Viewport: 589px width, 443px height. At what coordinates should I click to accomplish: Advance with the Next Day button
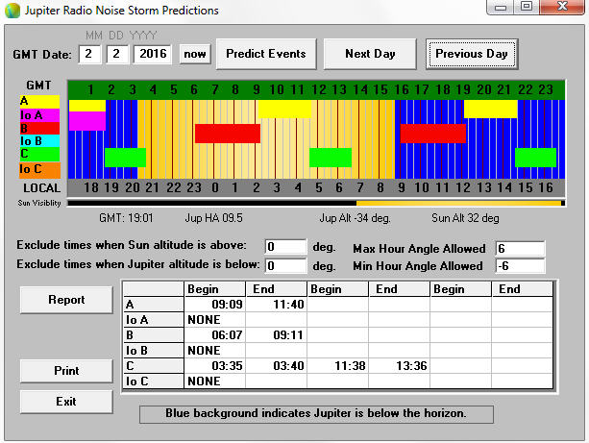[x=370, y=54]
